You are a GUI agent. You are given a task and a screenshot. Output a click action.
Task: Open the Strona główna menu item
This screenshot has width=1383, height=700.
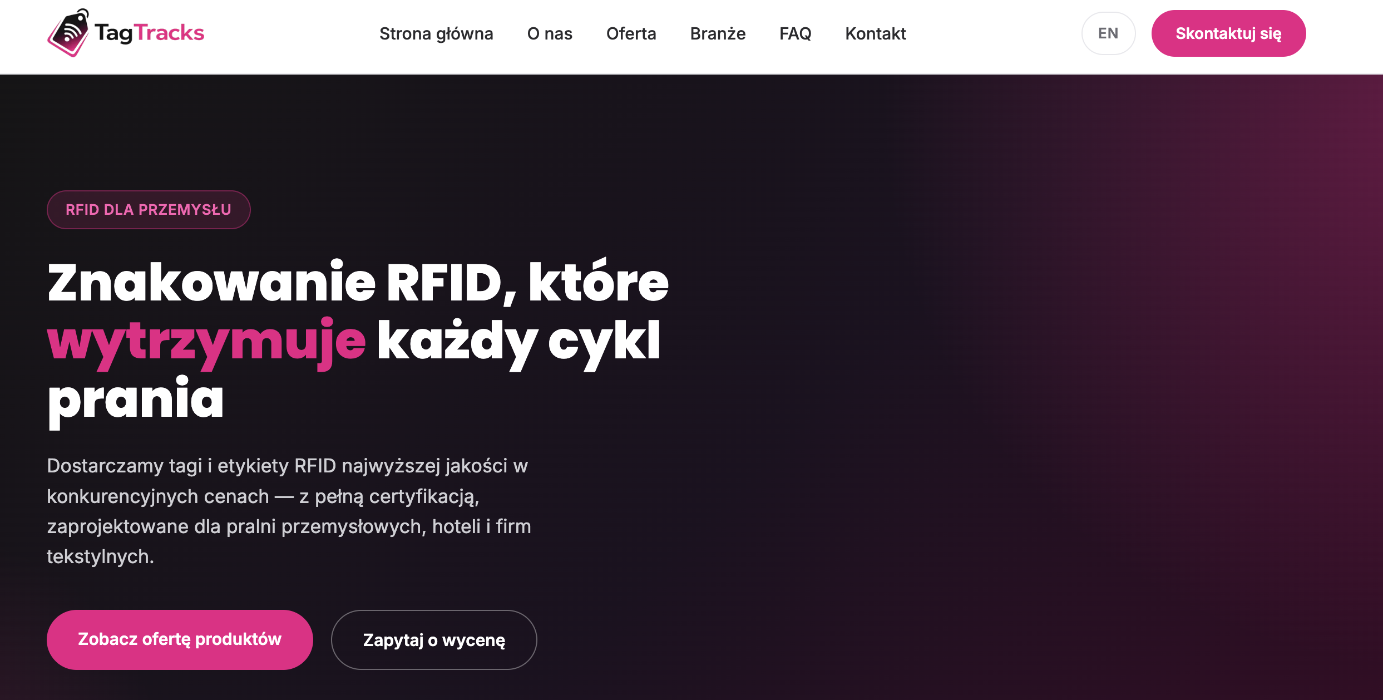click(x=436, y=33)
